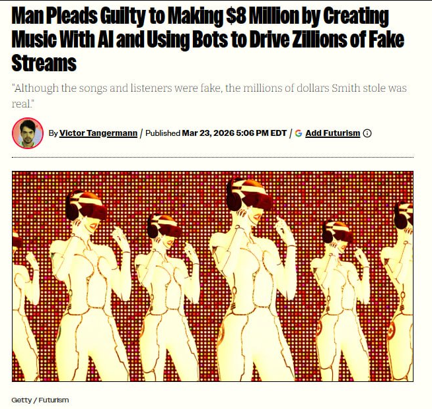Open the Victor Tangermann author link

[x=98, y=133]
